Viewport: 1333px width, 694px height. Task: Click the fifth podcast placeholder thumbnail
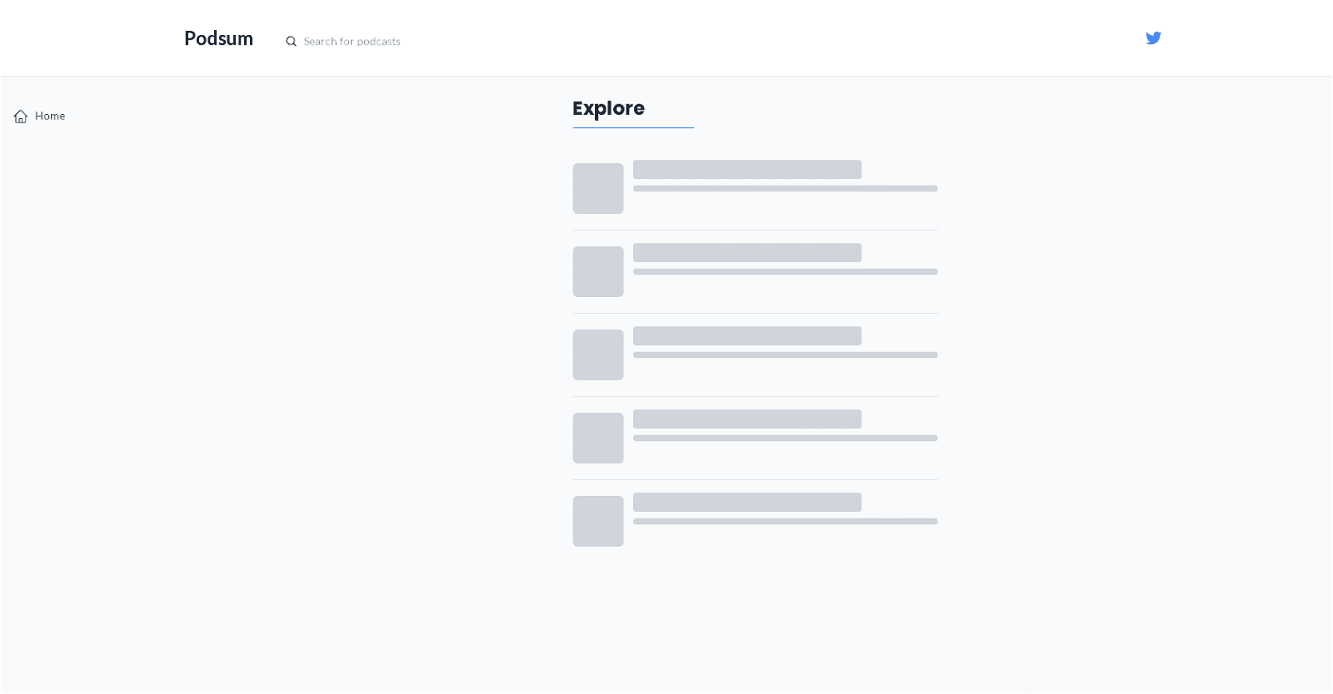coord(598,522)
